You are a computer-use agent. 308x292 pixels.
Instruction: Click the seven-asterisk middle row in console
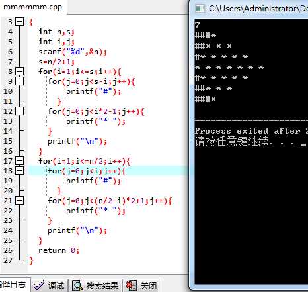(229, 68)
